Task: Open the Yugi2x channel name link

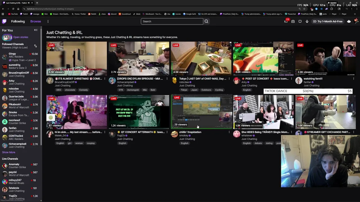Action: pos(121,136)
